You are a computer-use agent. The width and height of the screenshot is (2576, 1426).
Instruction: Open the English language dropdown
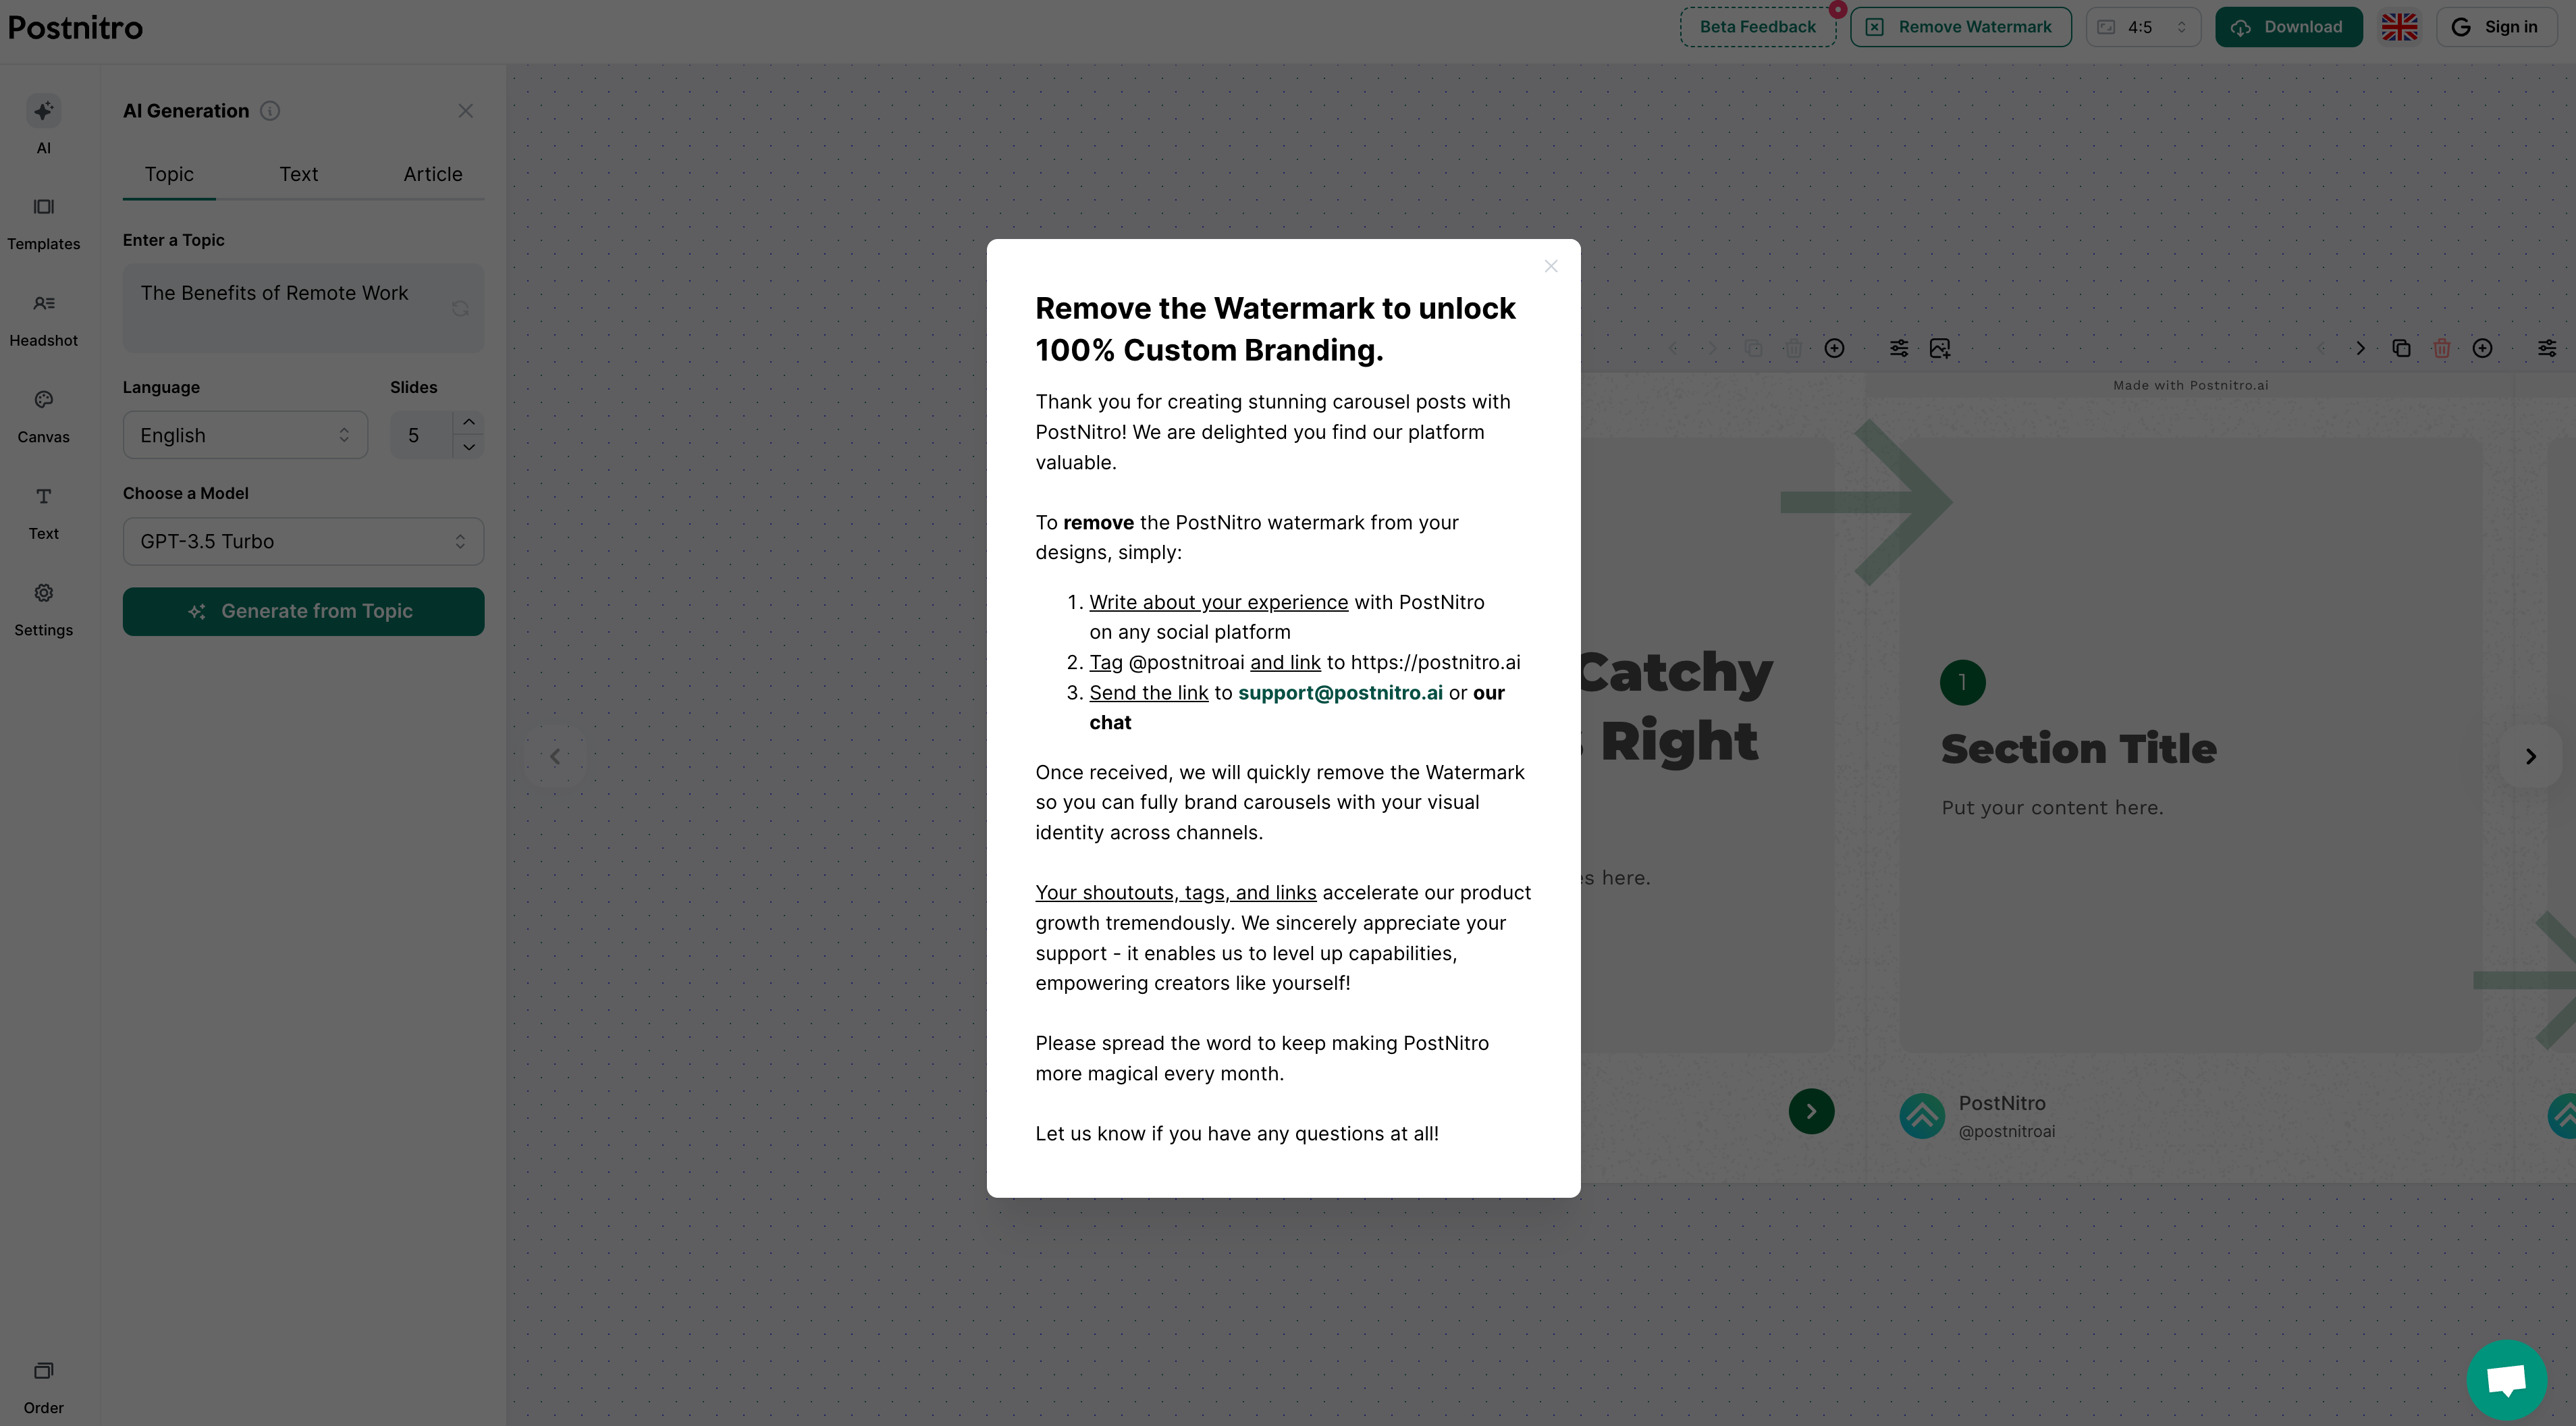(245, 435)
